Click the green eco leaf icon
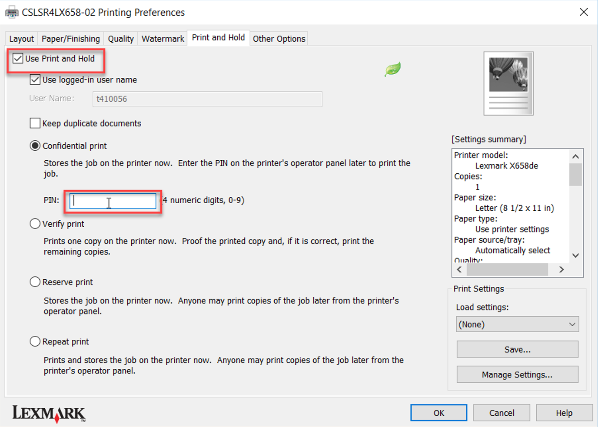This screenshot has height=427, width=598. 392,69
